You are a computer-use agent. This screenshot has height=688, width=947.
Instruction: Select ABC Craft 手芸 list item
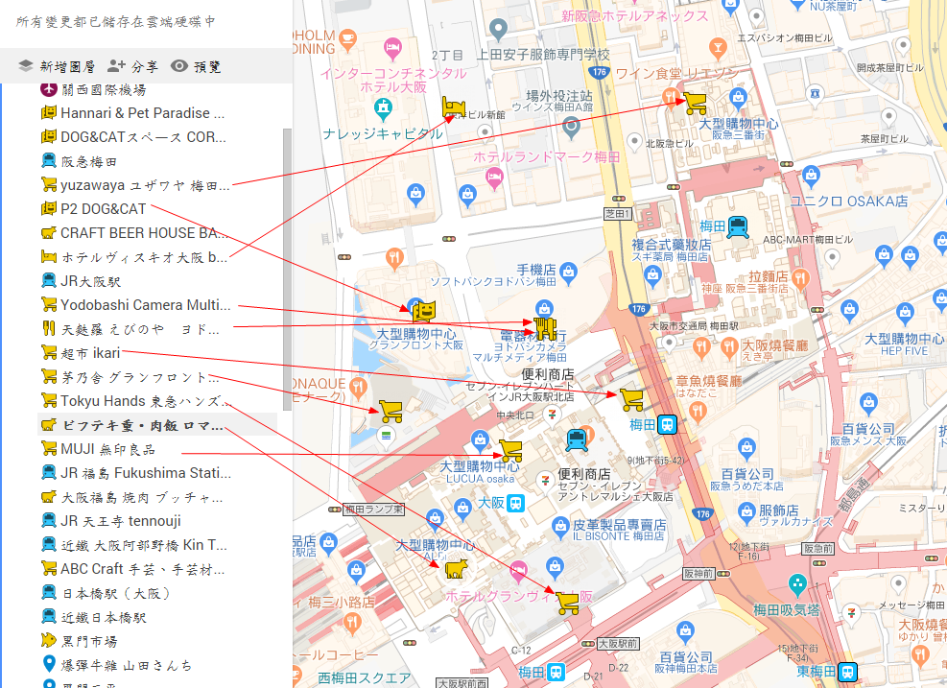[132, 569]
